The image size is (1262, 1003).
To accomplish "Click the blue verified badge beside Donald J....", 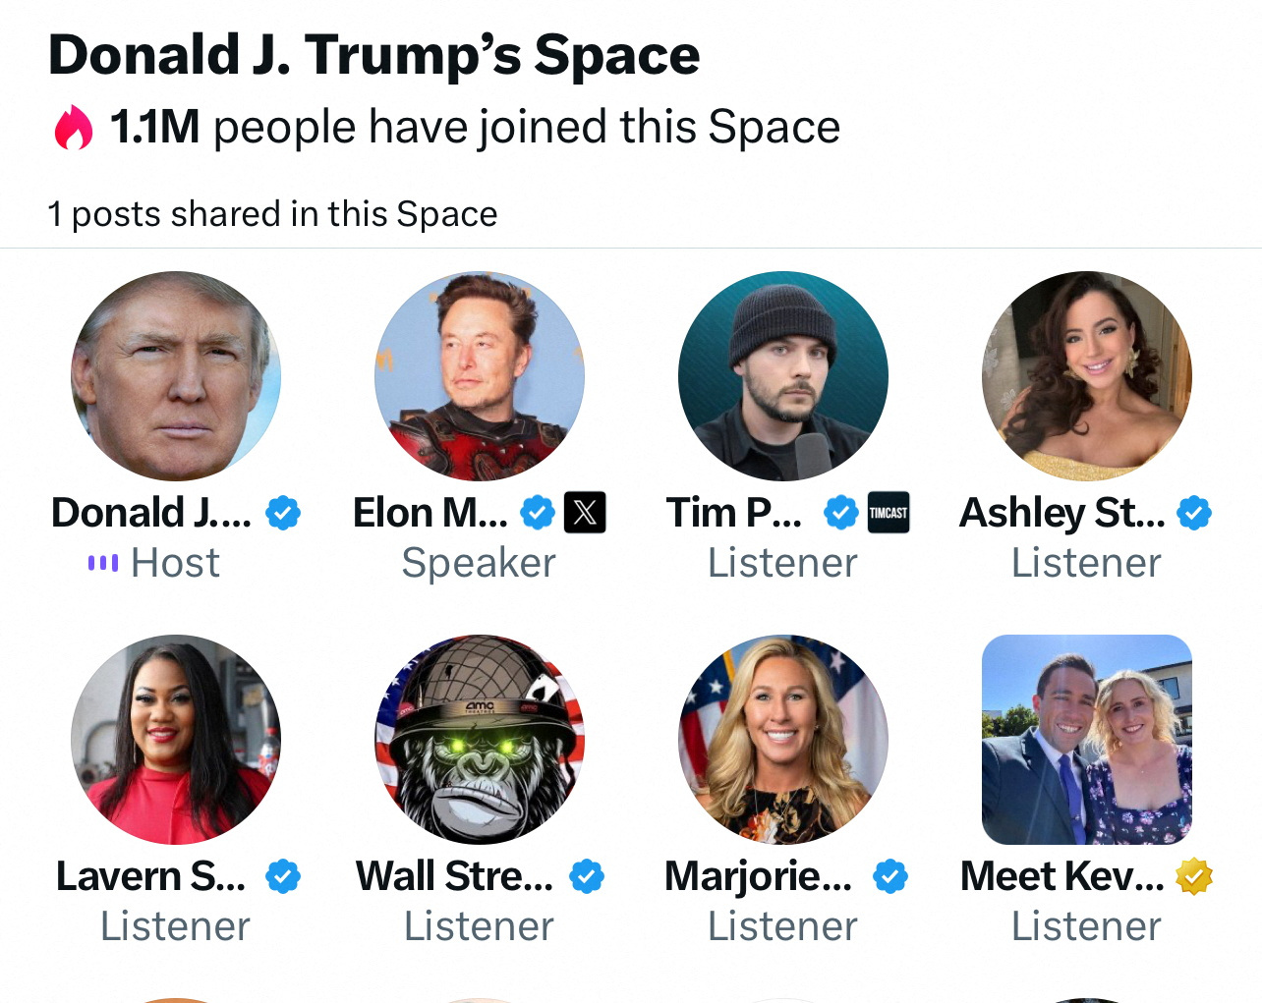I will click(x=283, y=513).
